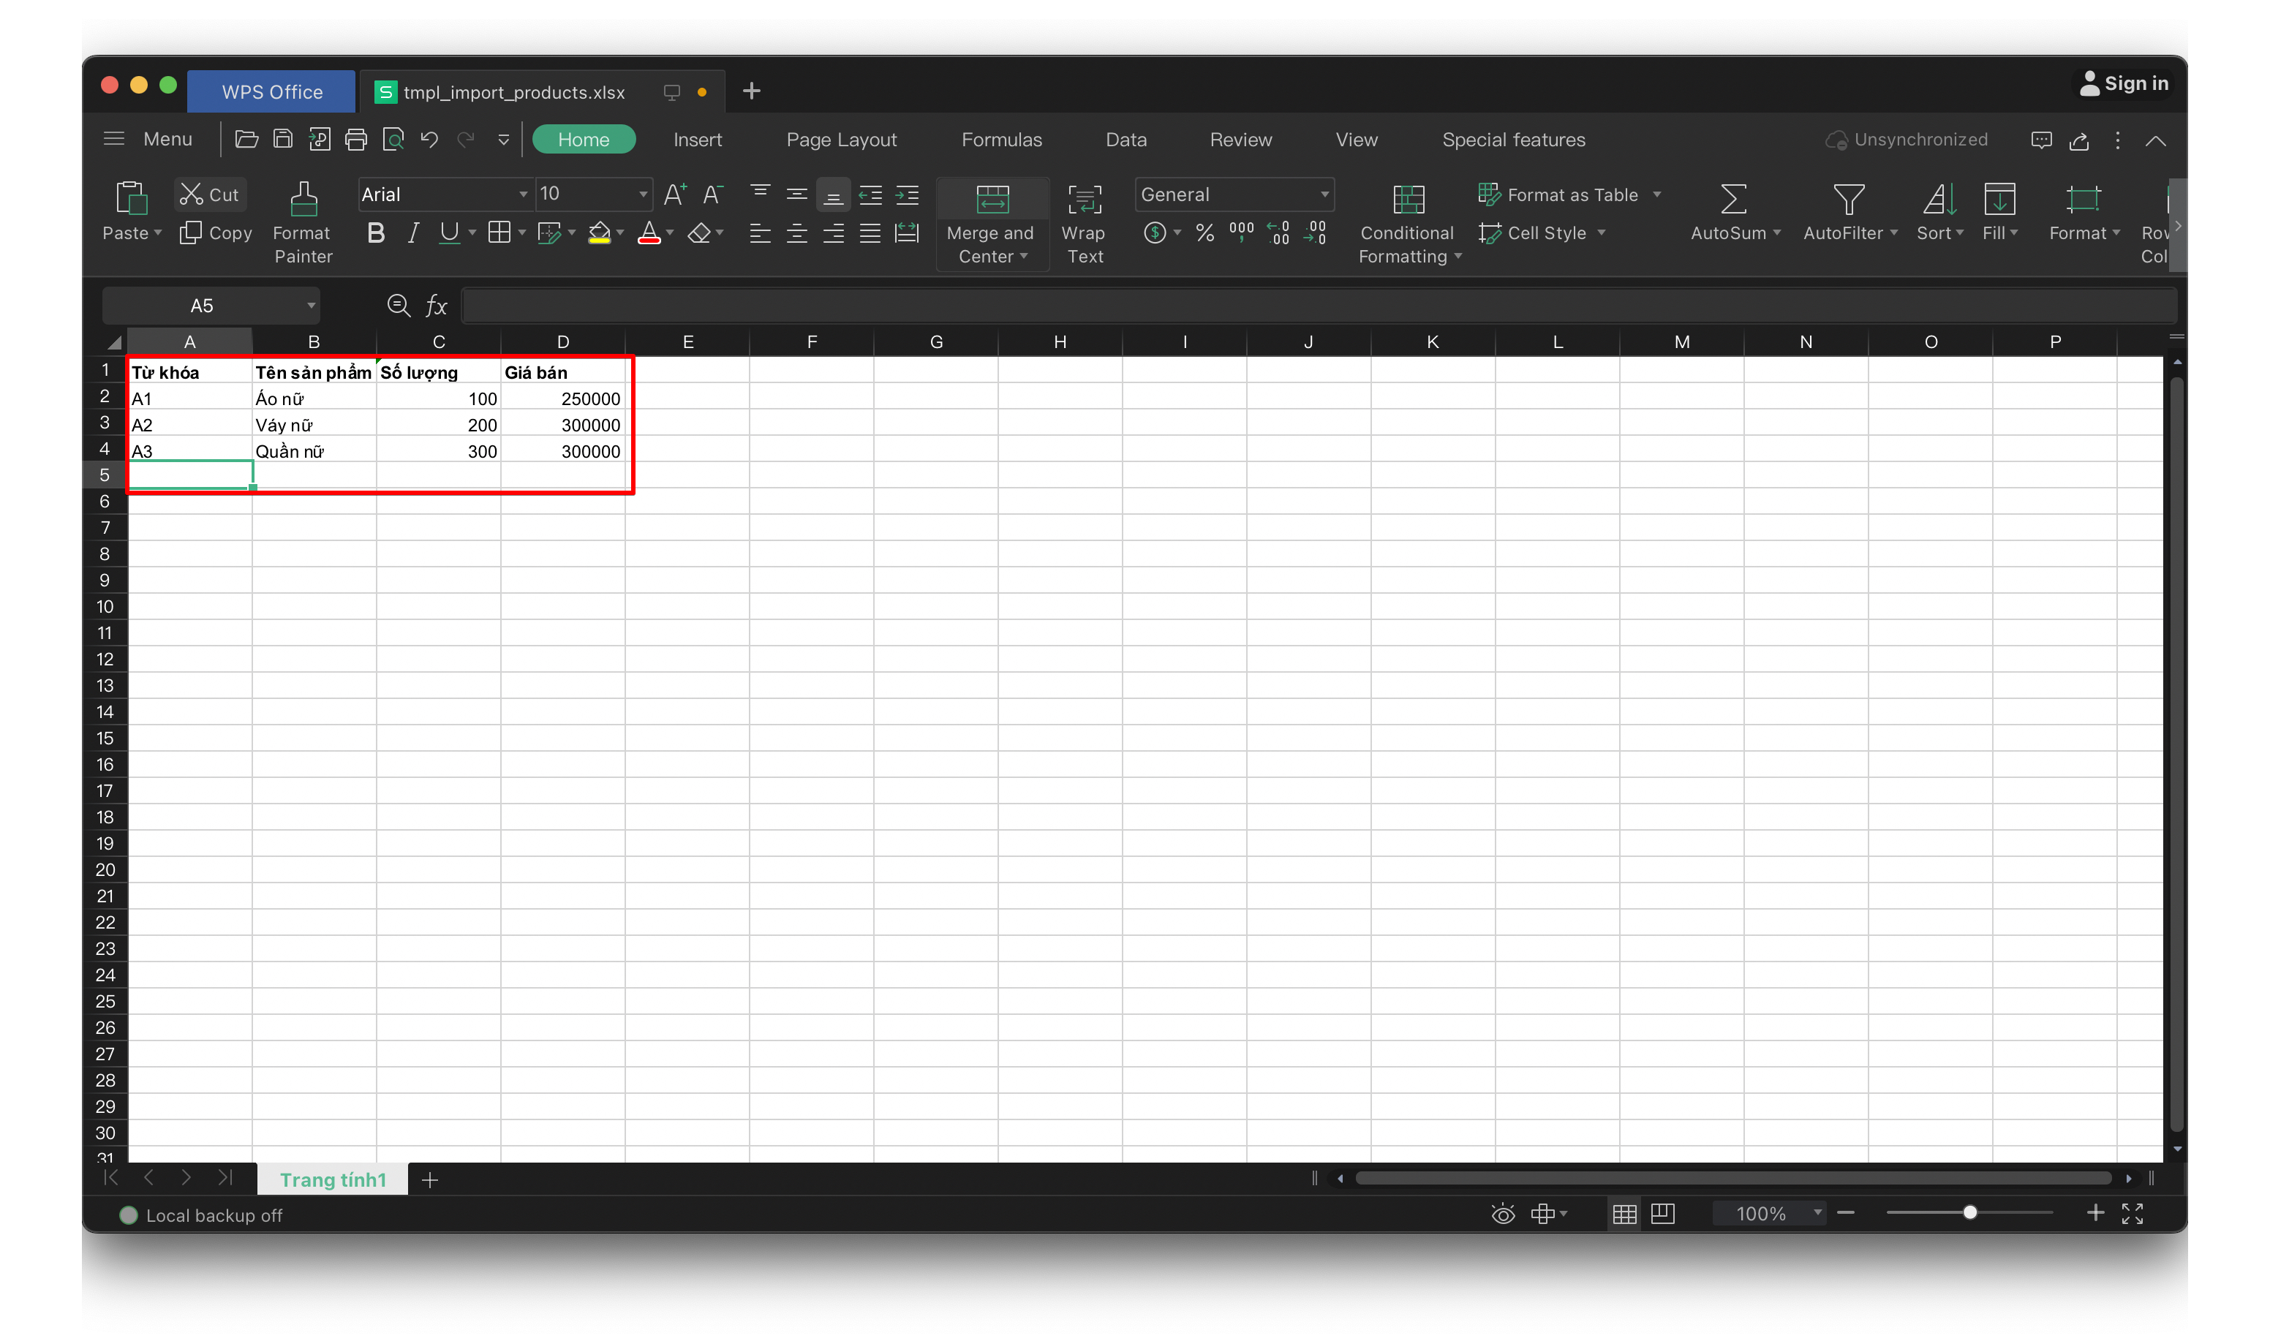2270x1341 pixels.
Task: Switch to the Page Layout tab
Action: 841,139
